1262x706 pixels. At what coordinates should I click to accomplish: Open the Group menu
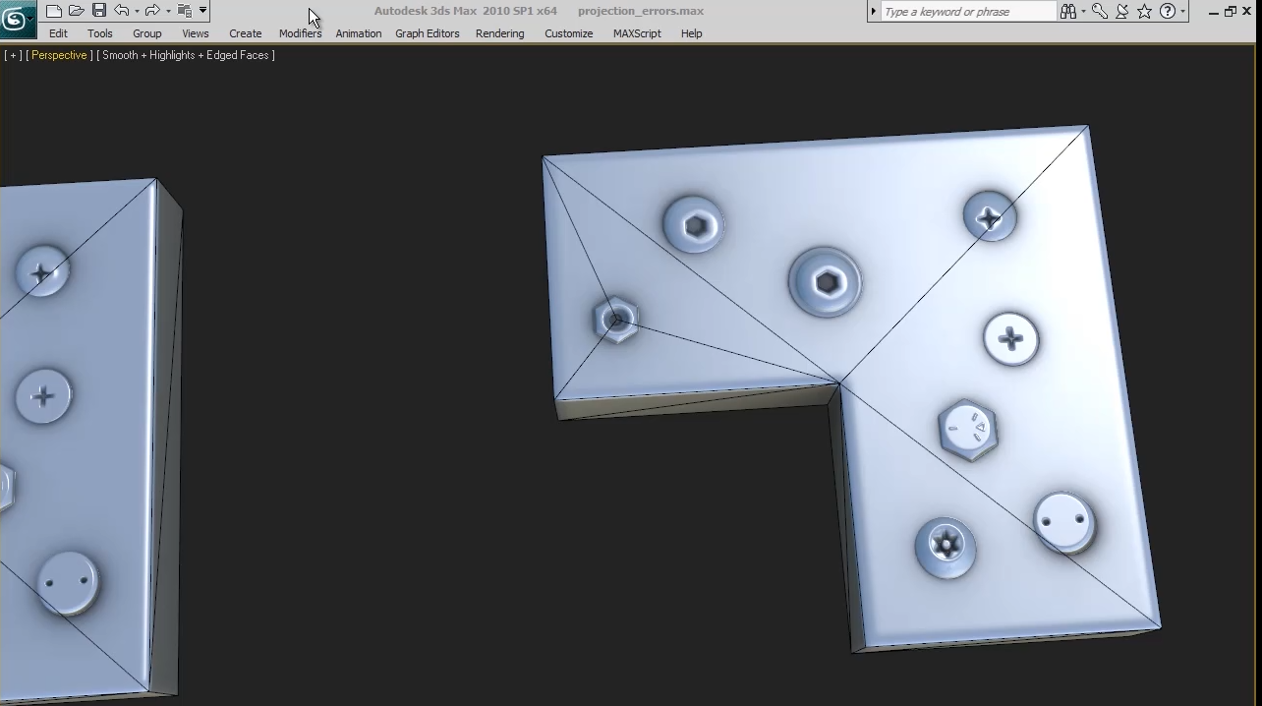point(147,33)
